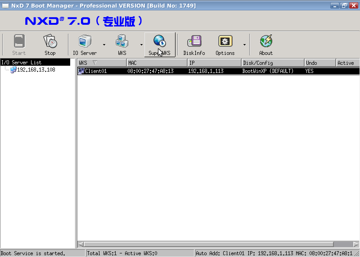This screenshot has width=360, height=257.
Task: Sort by the IP column header
Action: click(x=215, y=63)
